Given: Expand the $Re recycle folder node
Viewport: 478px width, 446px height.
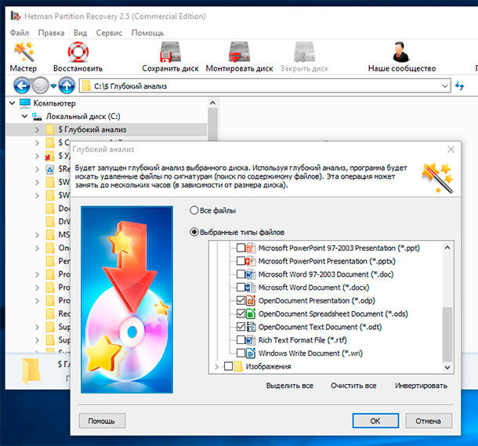Looking at the screenshot, I should coord(37,169).
